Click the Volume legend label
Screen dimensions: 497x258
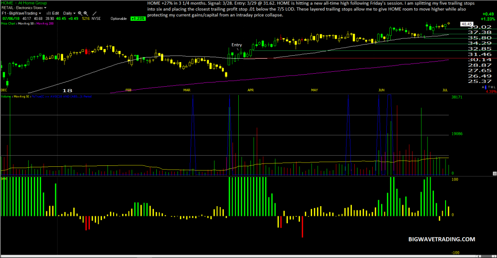tap(6, 97)
